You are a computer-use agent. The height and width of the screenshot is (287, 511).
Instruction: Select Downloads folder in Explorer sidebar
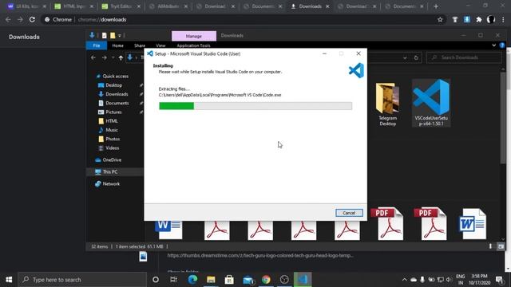point(117,94)
